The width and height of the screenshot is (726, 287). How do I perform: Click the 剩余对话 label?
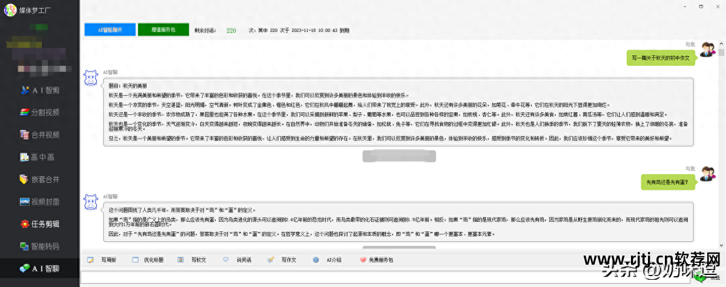point(206,30)
